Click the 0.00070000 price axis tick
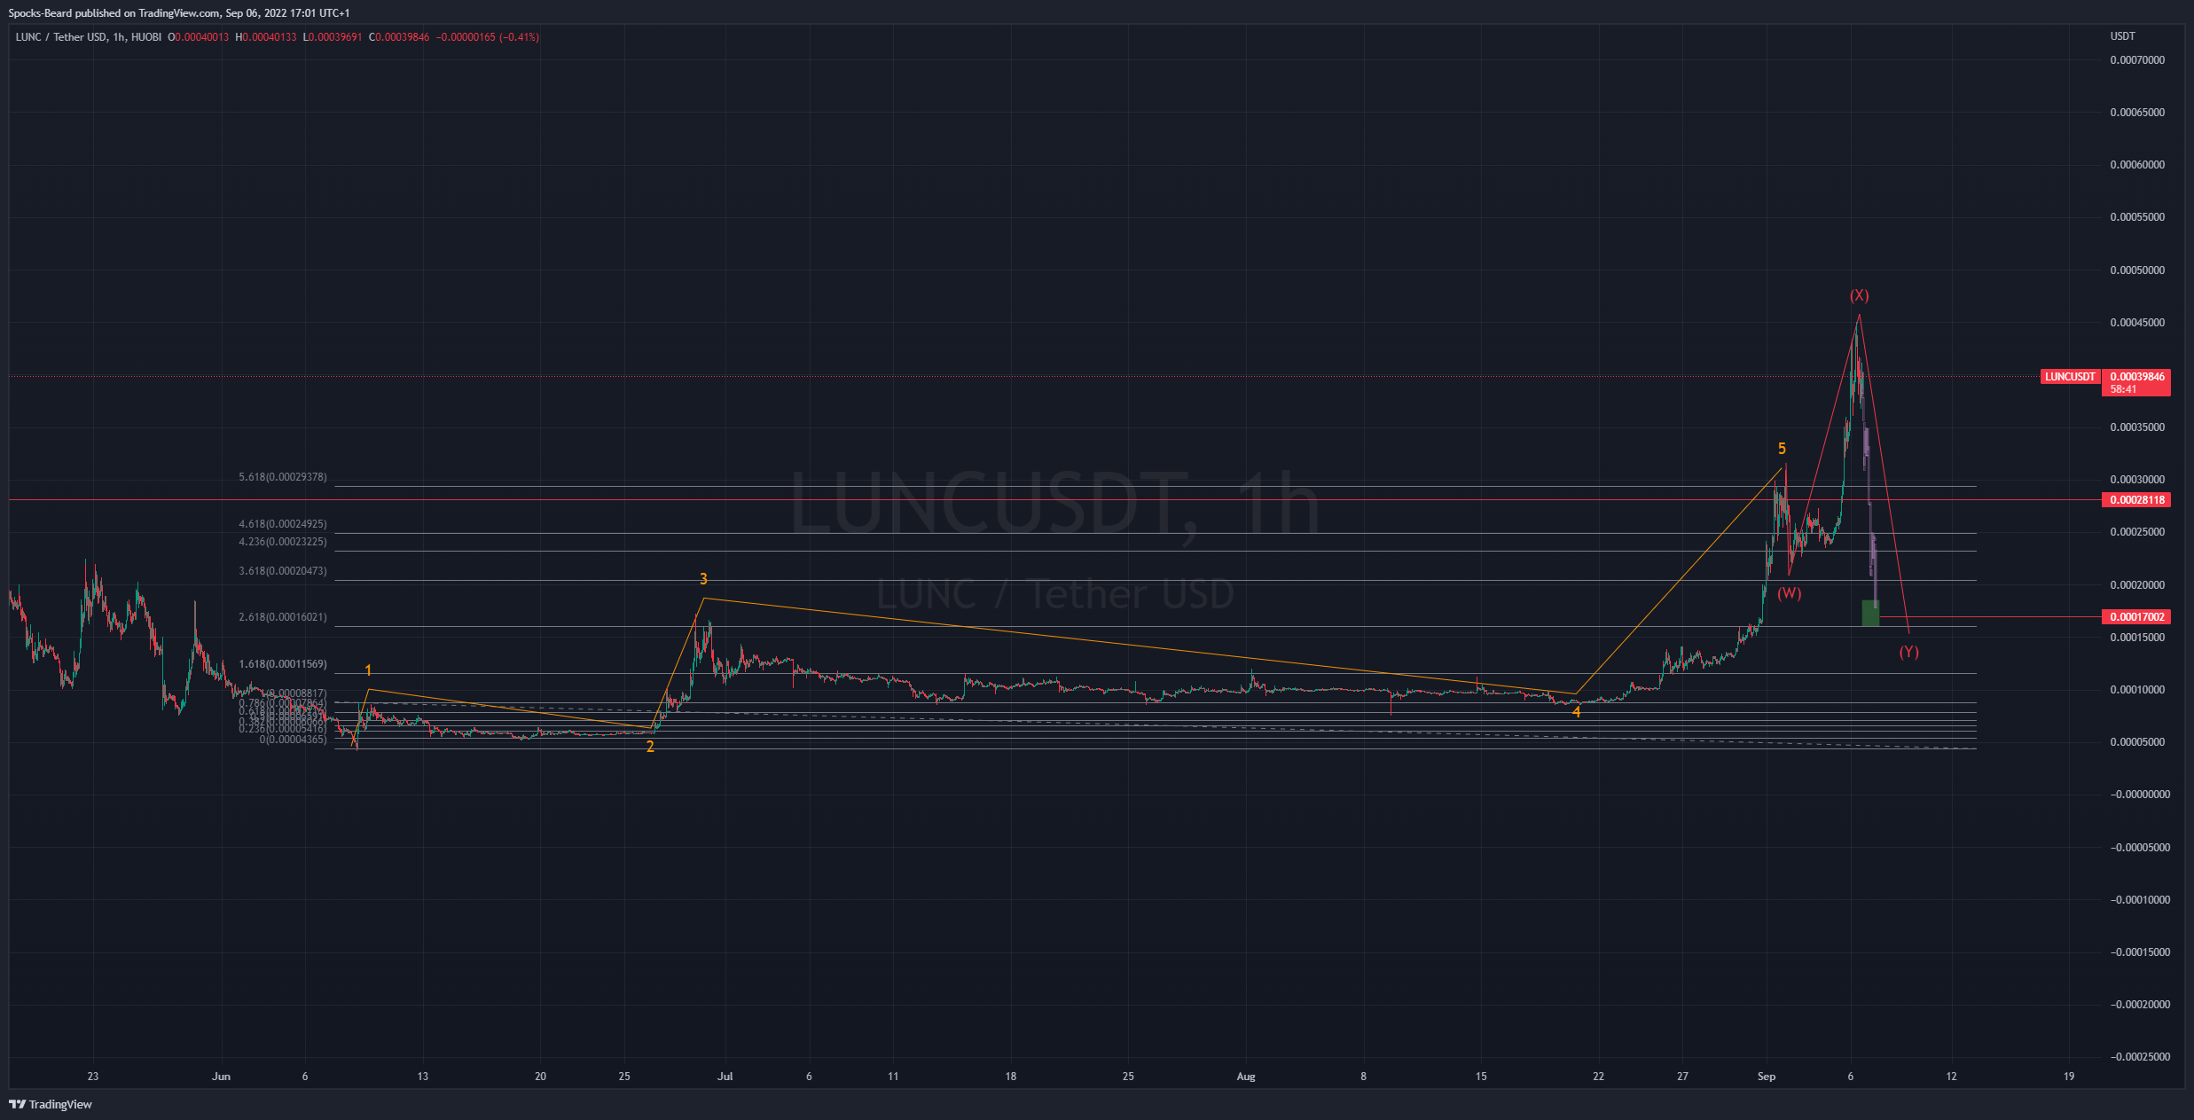The height and width of the screenshot is (1120, 2194). (x=2137, y=60)
